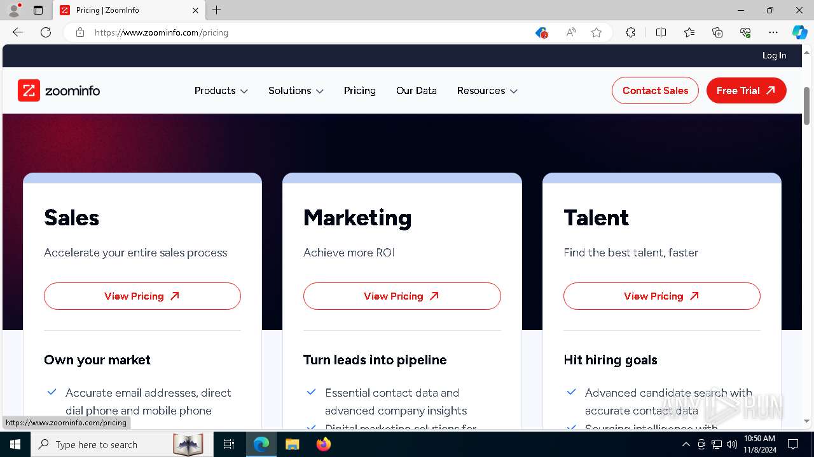This screenshot has height=457, width=814.
Task: Select the Pricing | ZoomInfo tab
Action: (129, 10)
